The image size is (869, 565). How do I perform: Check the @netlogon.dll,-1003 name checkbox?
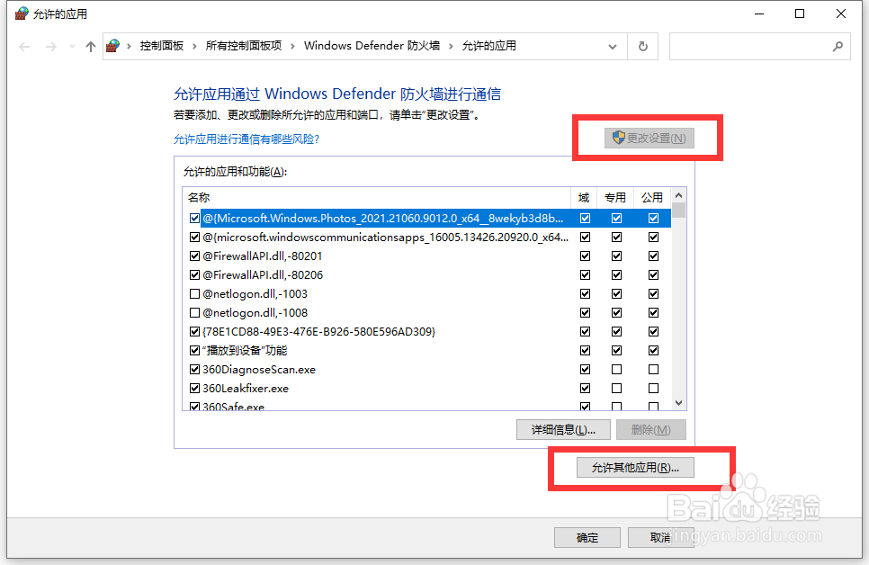tap(194, 294)
